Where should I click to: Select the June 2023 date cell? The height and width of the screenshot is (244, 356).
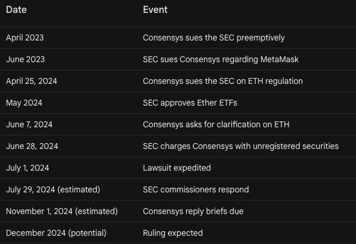coord(25,59)
